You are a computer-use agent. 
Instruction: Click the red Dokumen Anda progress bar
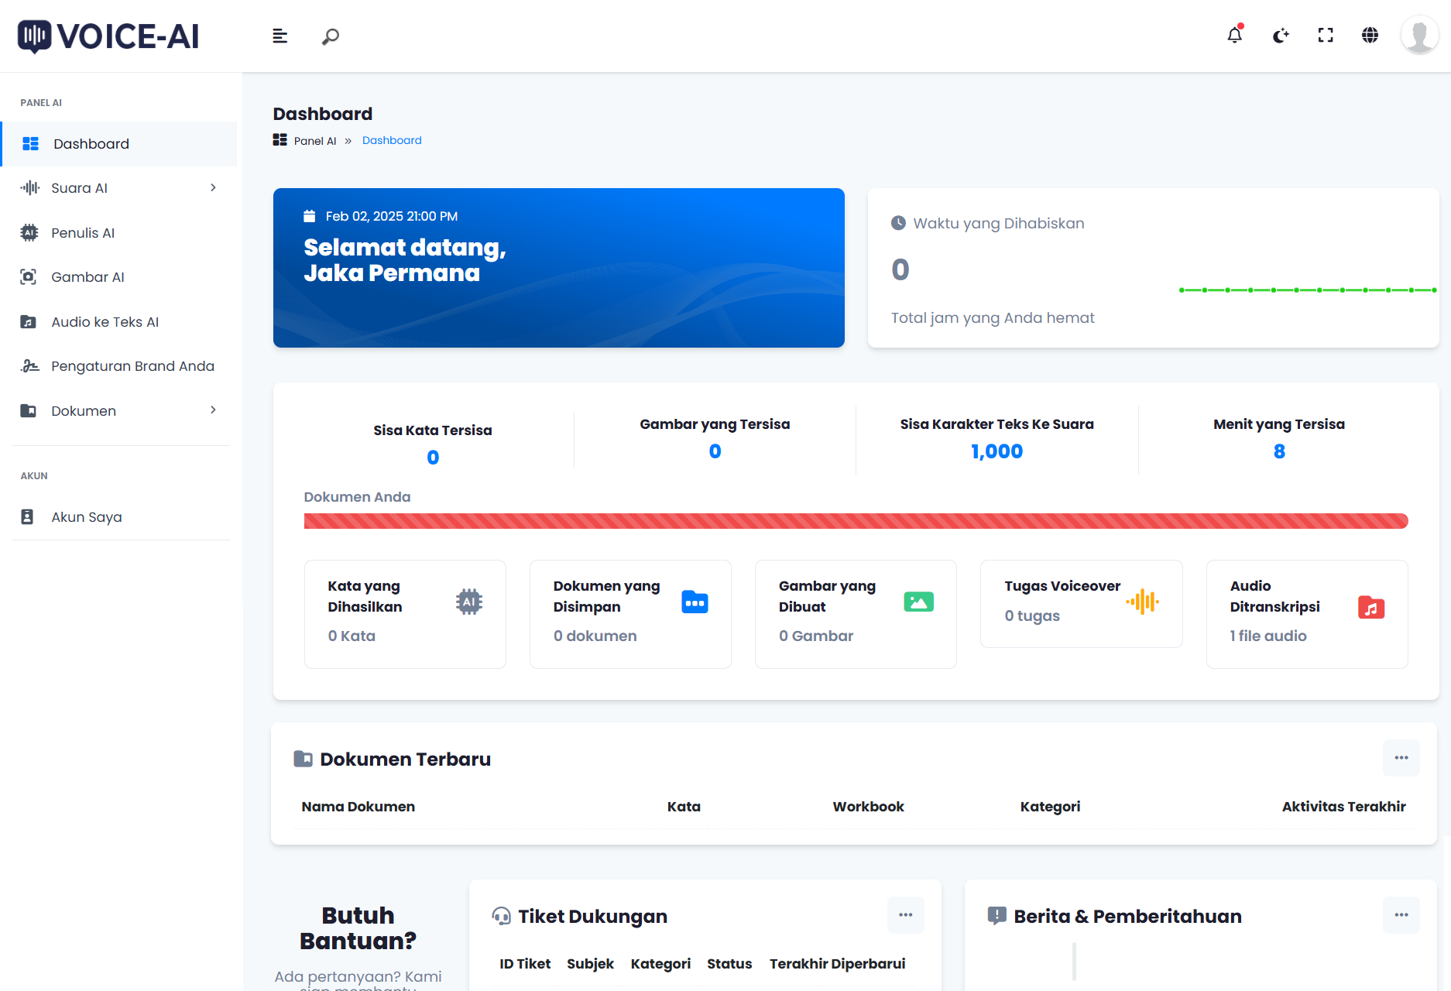click(856, 521)
